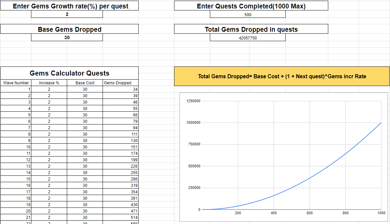390x224 pixels.
Task: Click the wave number 10 row cell
Action: (16, 147)
